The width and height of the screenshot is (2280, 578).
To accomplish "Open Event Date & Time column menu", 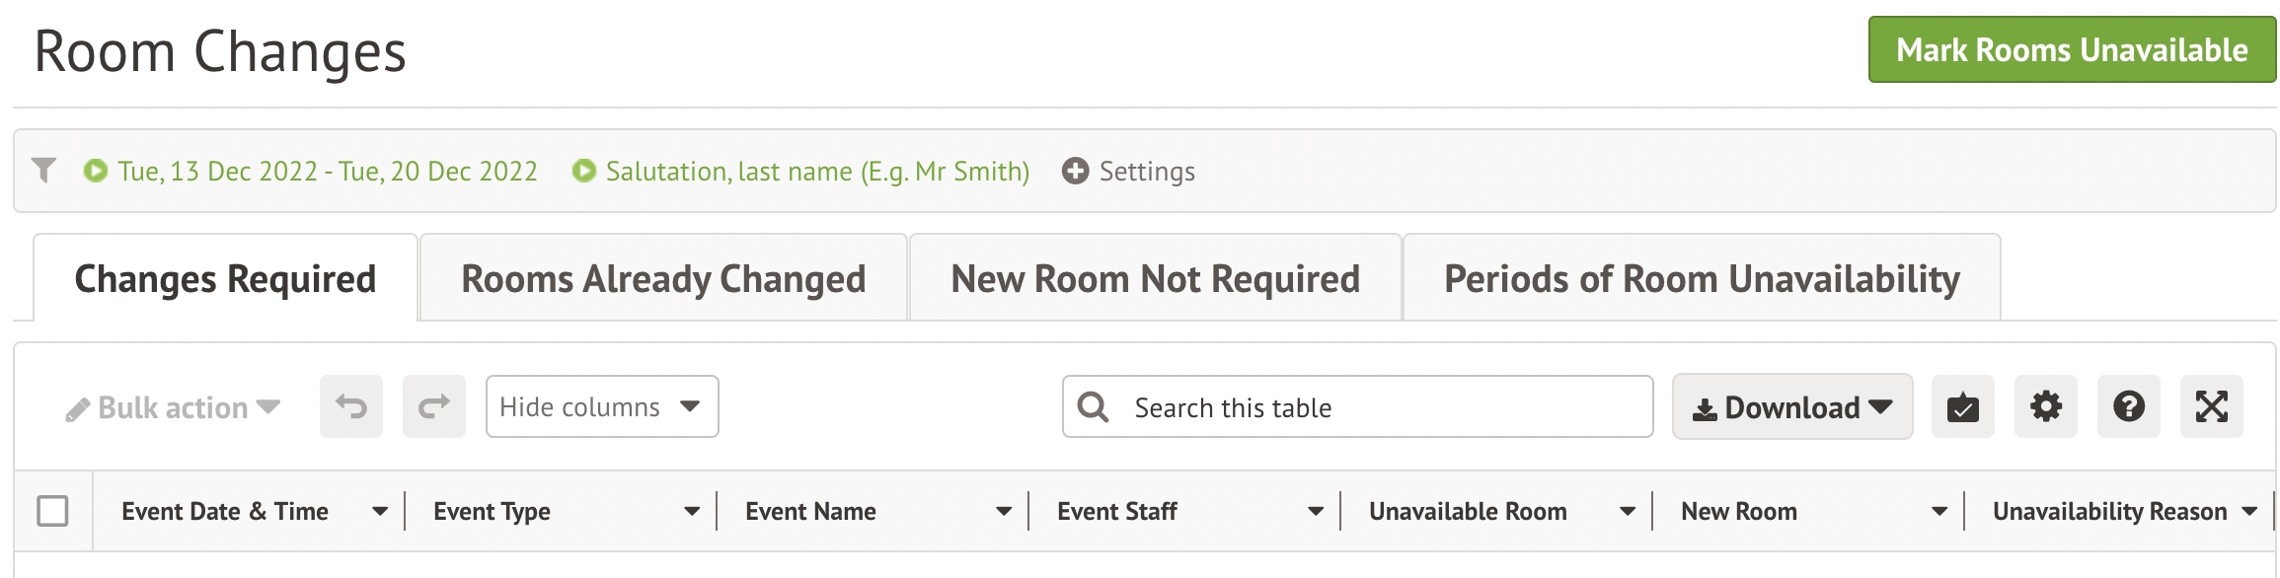I will 380,511.
